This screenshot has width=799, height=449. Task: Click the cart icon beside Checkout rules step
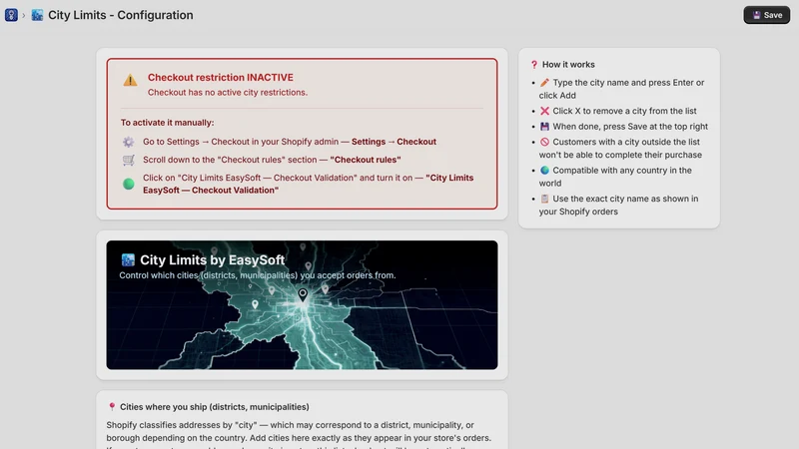(129, 160)
